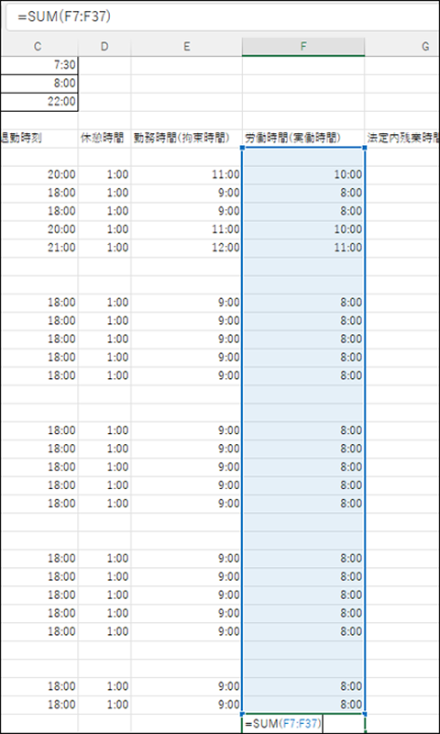This screenshot has width=440, height=734.
Task: Click the formula bar showing =SUM(F7:F37)
Action: [x=224, y=17]
